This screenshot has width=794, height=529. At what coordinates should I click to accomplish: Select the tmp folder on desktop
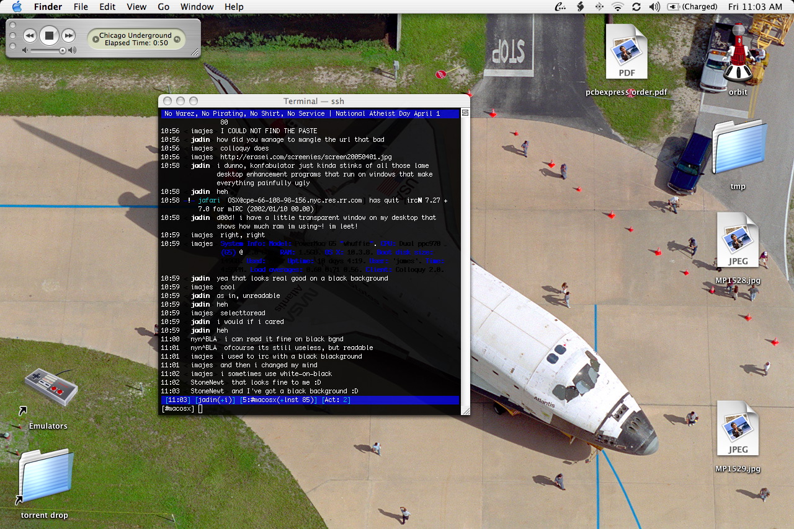point(738,149)
